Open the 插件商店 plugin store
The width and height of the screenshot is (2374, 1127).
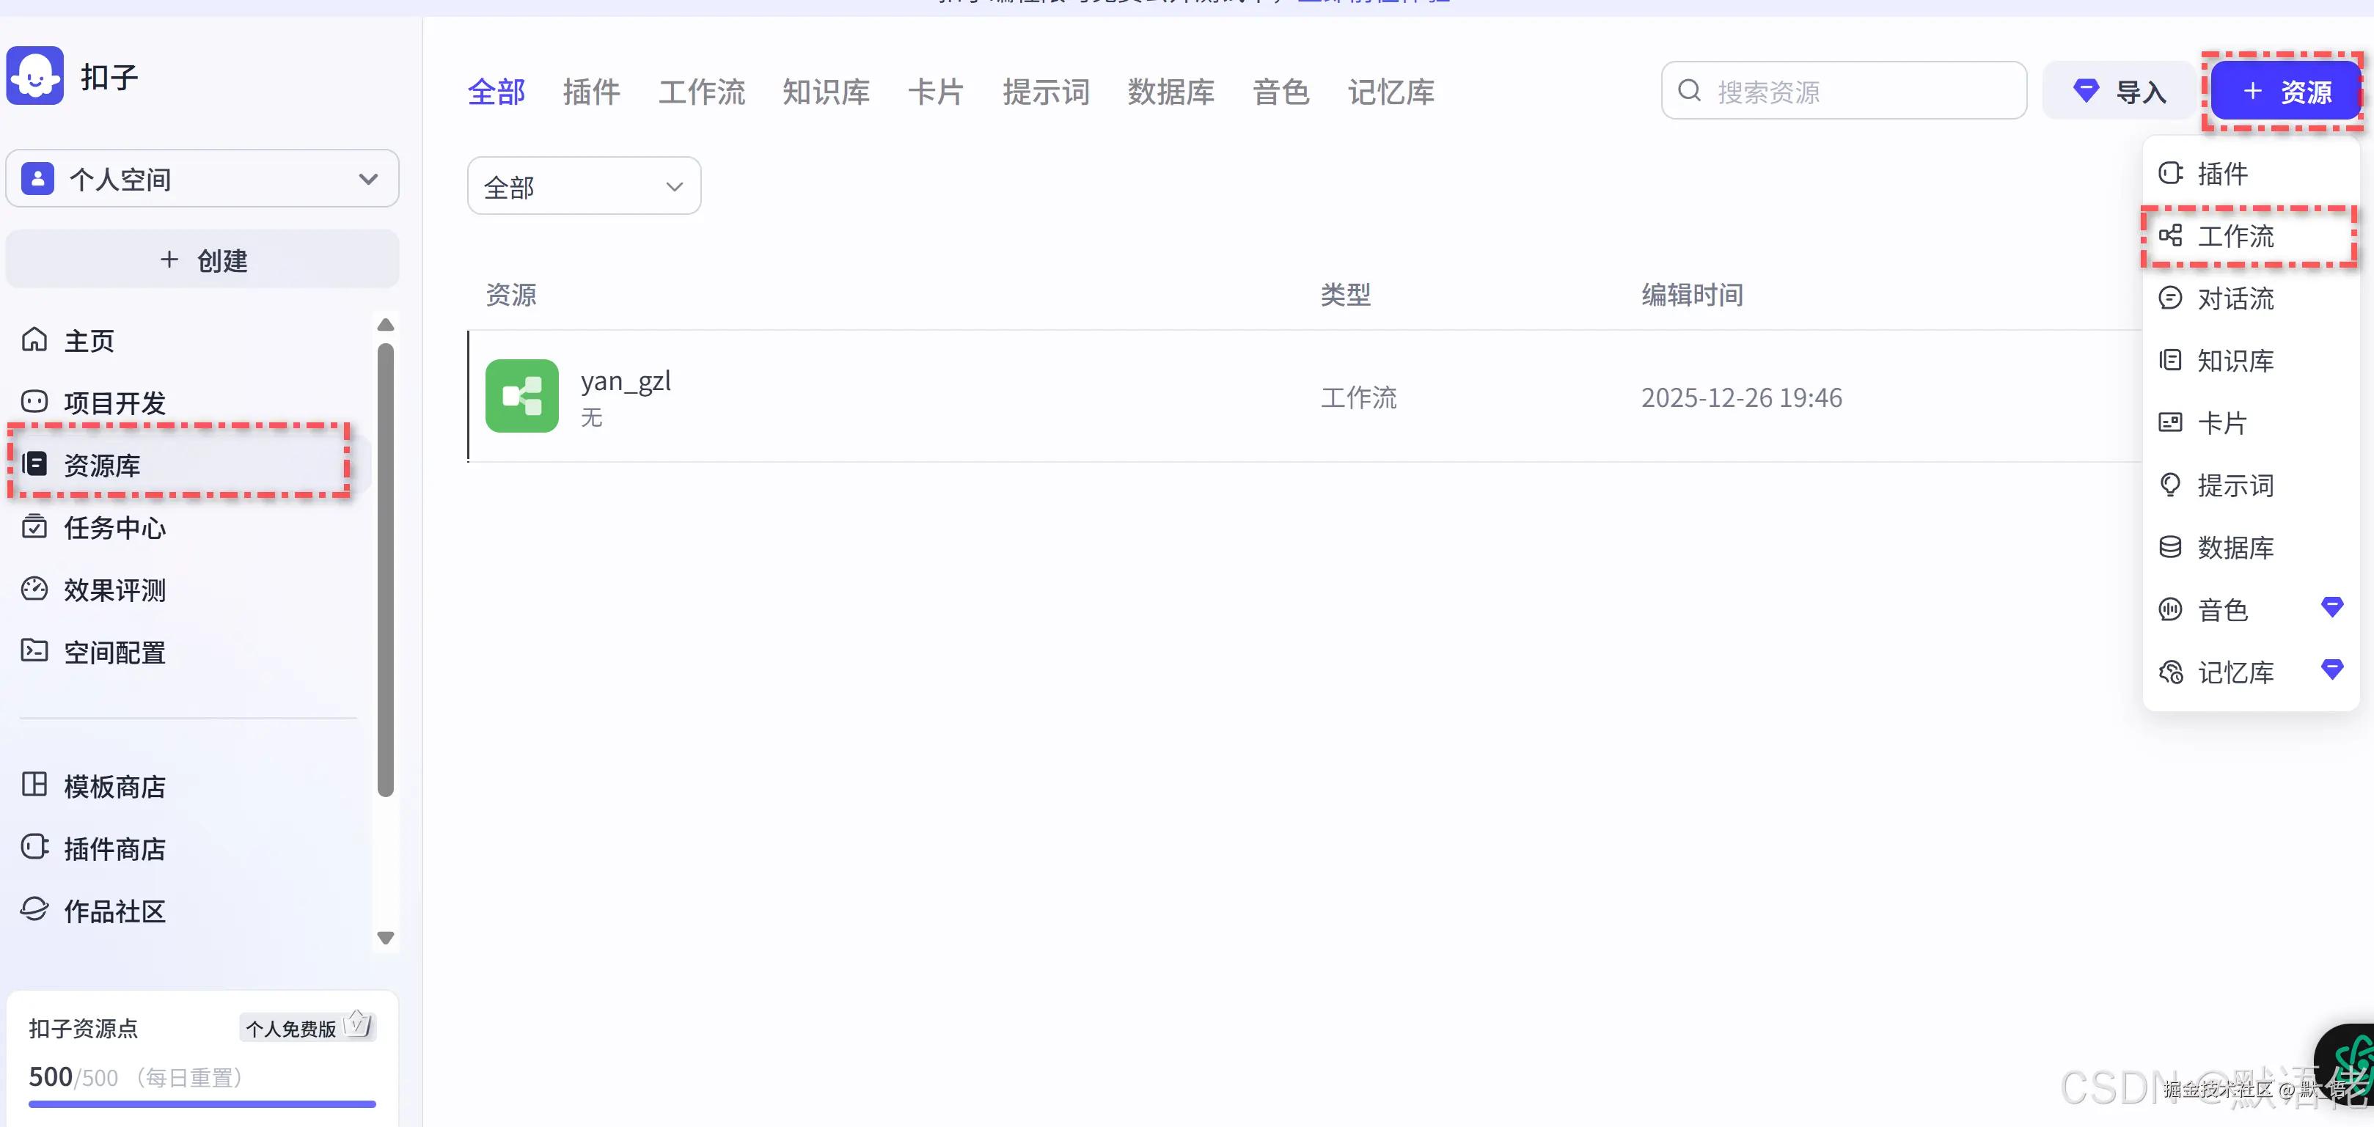(114, 848)
